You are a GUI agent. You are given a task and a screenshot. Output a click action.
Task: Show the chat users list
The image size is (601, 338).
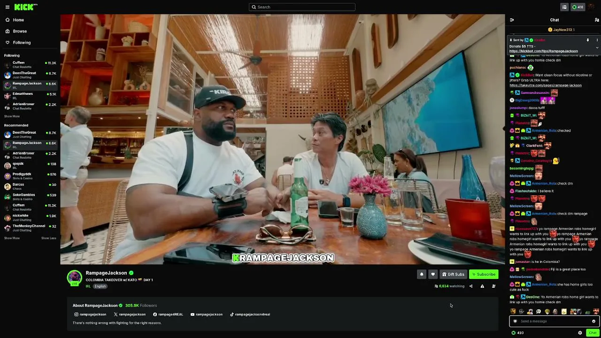click(x=597, y=20)
